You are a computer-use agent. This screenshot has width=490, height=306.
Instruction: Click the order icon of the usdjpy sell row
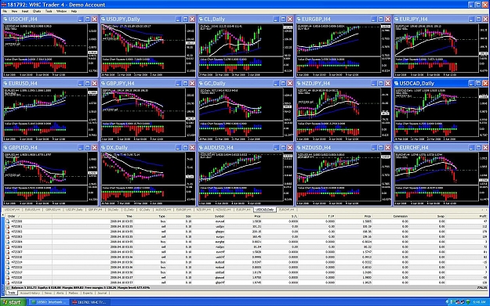click(x=8, y=226)
